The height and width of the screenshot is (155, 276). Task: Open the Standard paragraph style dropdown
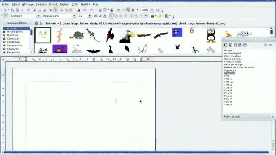point(38,16)
